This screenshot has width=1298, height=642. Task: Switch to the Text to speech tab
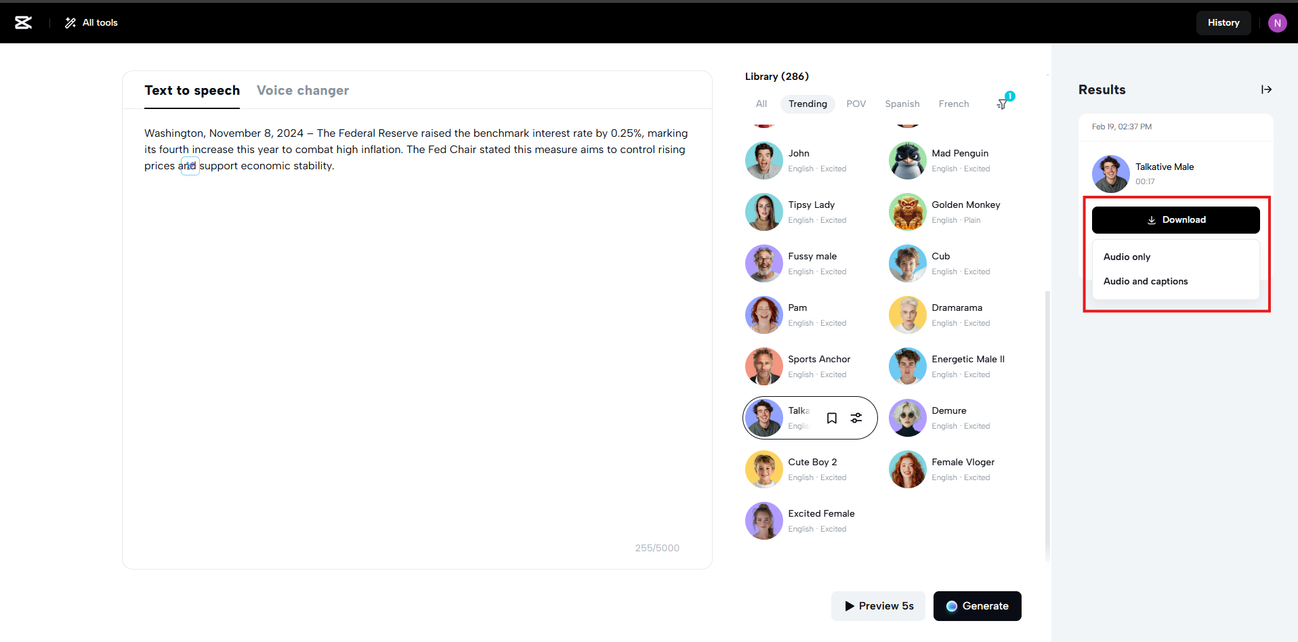coord(192,91)
